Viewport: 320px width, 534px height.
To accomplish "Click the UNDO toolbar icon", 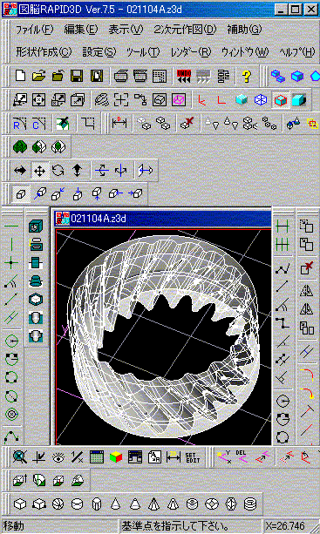I will point(184,76).
